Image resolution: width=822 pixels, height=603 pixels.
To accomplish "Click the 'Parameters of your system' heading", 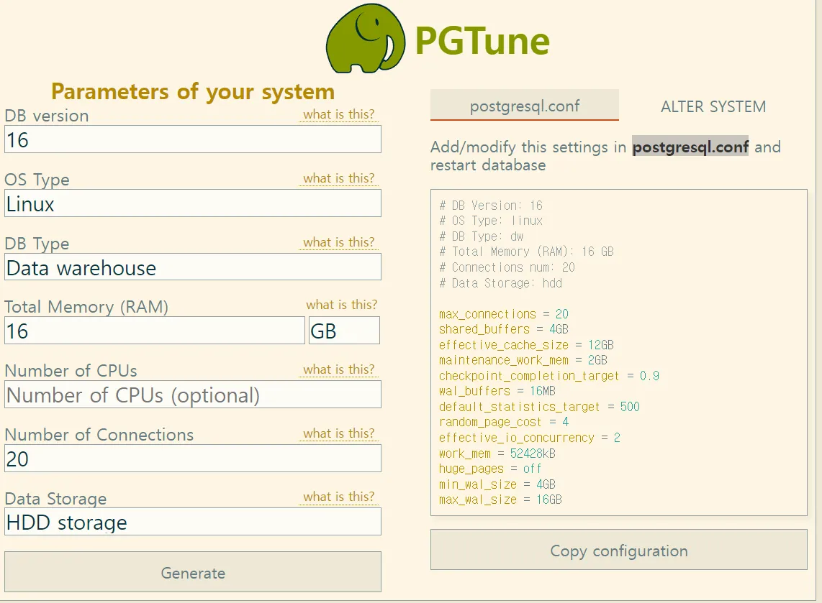I will point(193,91).
